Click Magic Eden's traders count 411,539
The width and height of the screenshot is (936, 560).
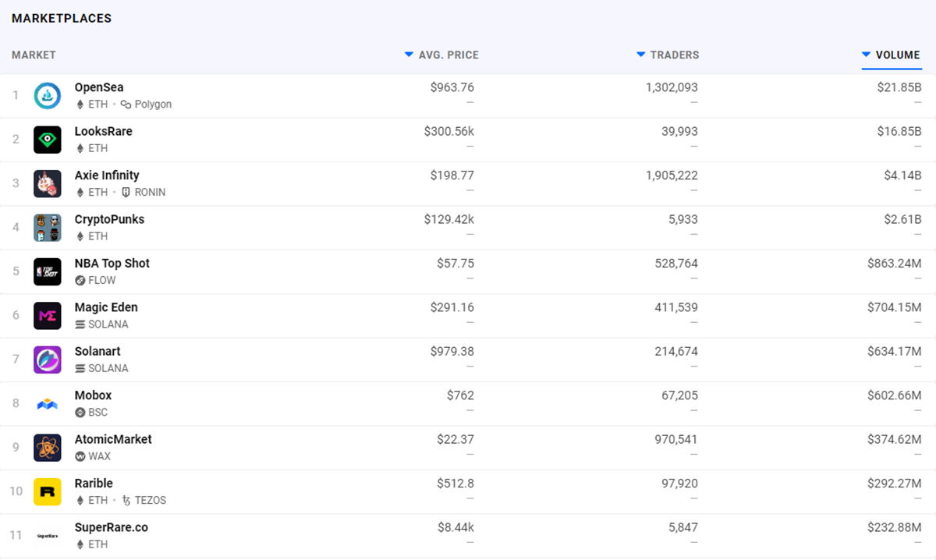[x=676, y=307]
